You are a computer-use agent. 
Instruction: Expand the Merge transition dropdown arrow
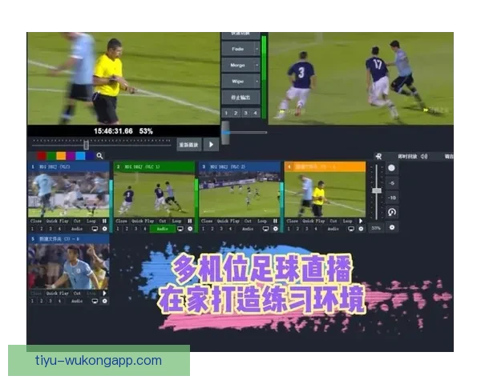[x=257, y=66]
